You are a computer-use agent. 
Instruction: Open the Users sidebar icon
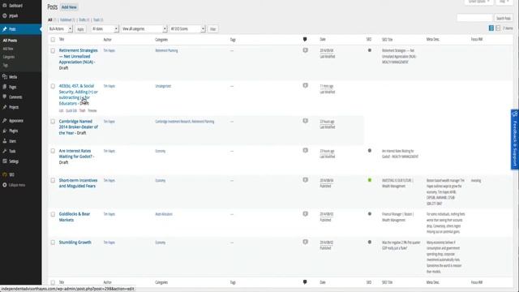pyautogui.click(x=5, y=140)
